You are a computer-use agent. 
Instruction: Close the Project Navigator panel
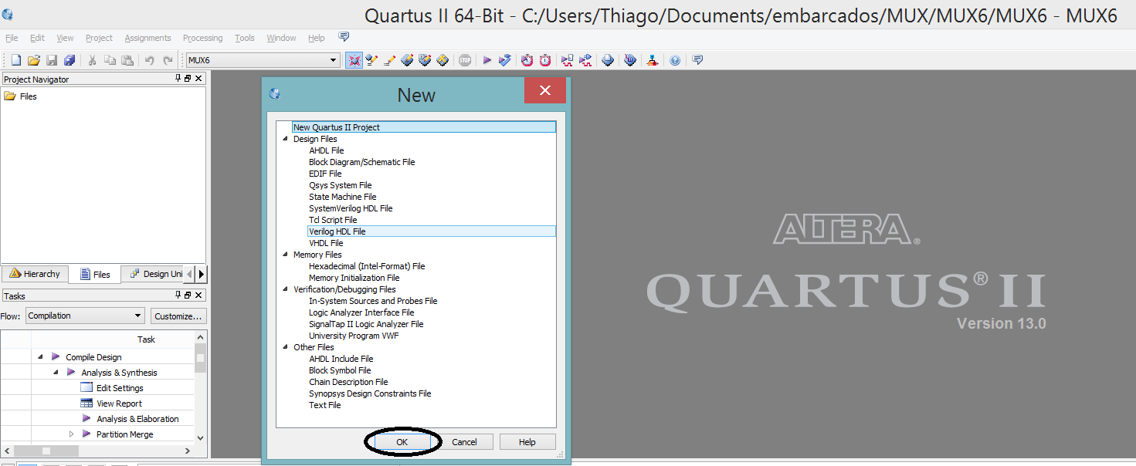pos(198,79)
